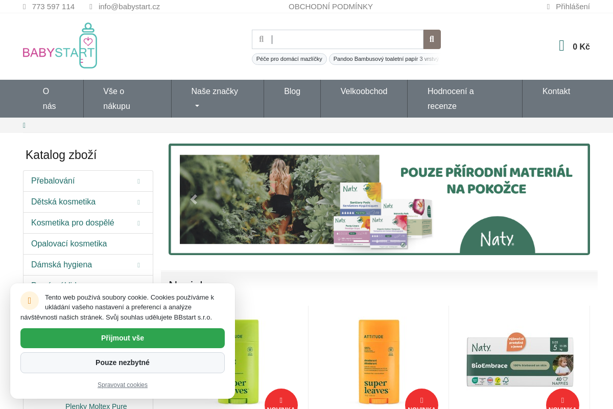
Task: Click the search magnifier button
Action: coord(432,39)
